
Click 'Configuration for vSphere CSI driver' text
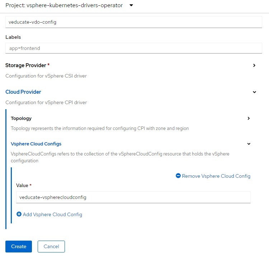(x=46, y=76)
